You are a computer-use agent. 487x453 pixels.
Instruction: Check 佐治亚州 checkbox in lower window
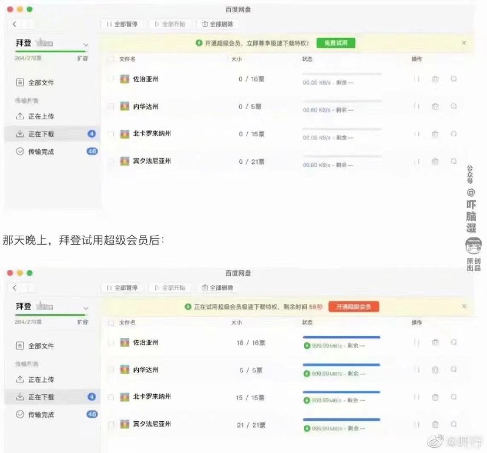point(111,343)
